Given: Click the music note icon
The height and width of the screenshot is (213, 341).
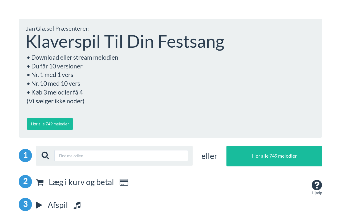Looking at the screenshot, I should 77,205.
